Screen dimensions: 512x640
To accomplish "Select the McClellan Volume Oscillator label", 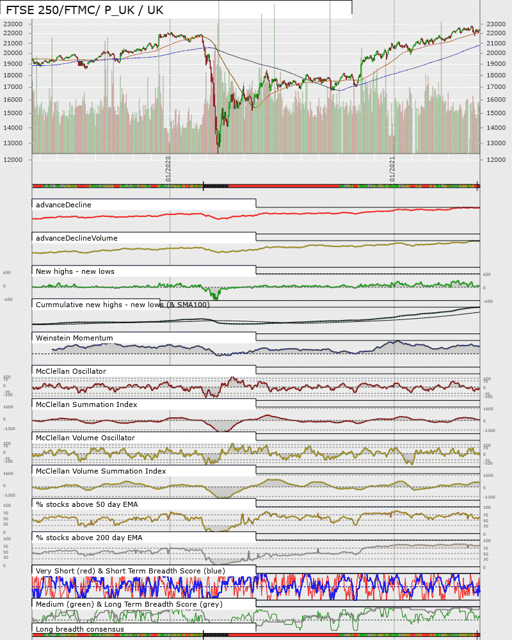I will (85, 438).
